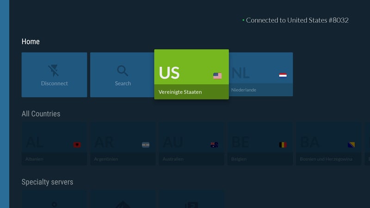This screenshot has height=208, width=370.
Task: Click the "Vereinigte Staaten" label
Action: coord(180,92)
